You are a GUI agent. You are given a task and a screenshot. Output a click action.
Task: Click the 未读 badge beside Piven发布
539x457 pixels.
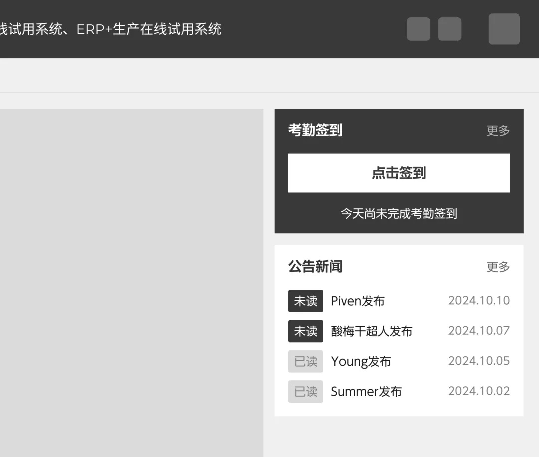pyautogui.click(x=305, y=301)
